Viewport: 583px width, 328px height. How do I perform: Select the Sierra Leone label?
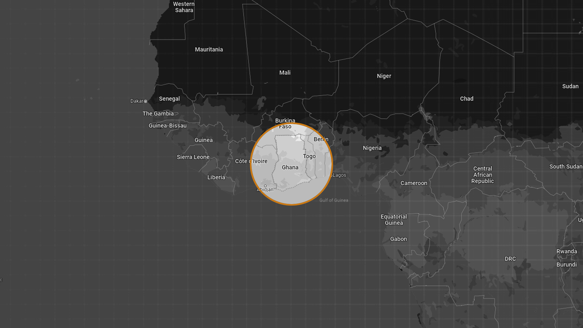point(193,157)
